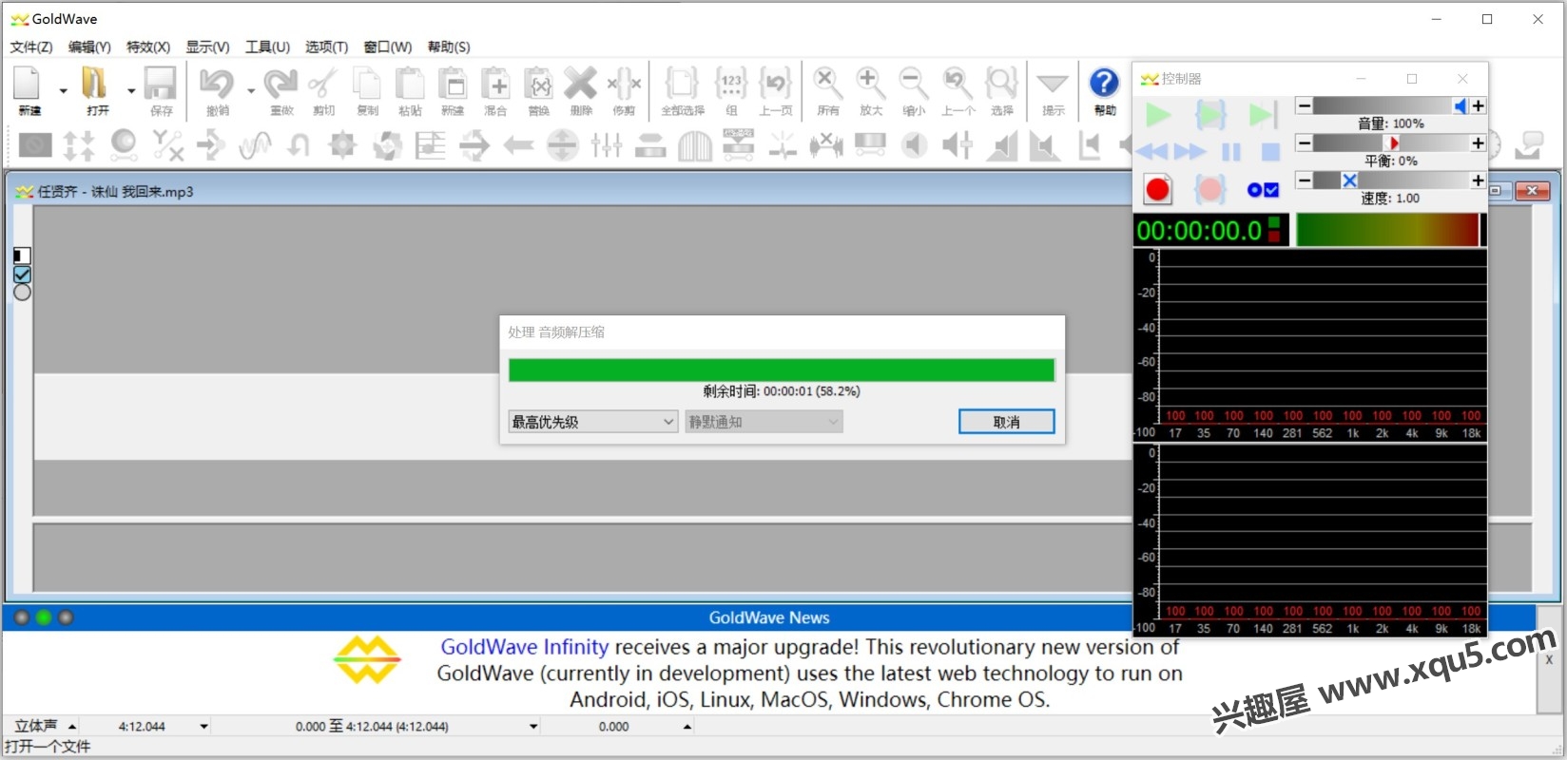Click the 修剪 trim icon

click(624, 85)
